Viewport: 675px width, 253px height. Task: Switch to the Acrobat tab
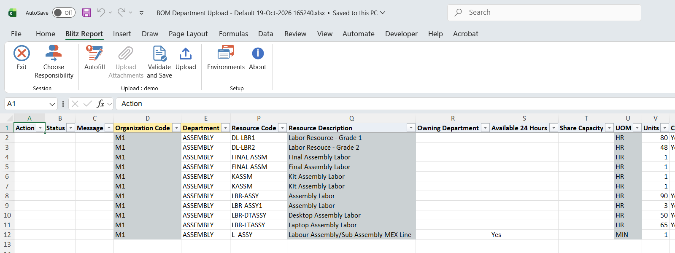pyautogui.click(x=466, y=34)
